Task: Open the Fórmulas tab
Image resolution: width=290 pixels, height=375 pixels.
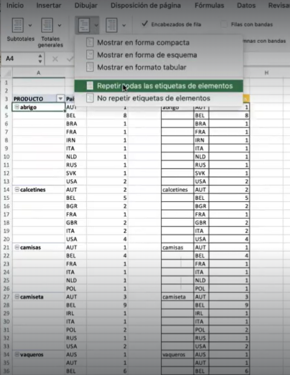Action: pyautogui.click(x=210, y=5)
